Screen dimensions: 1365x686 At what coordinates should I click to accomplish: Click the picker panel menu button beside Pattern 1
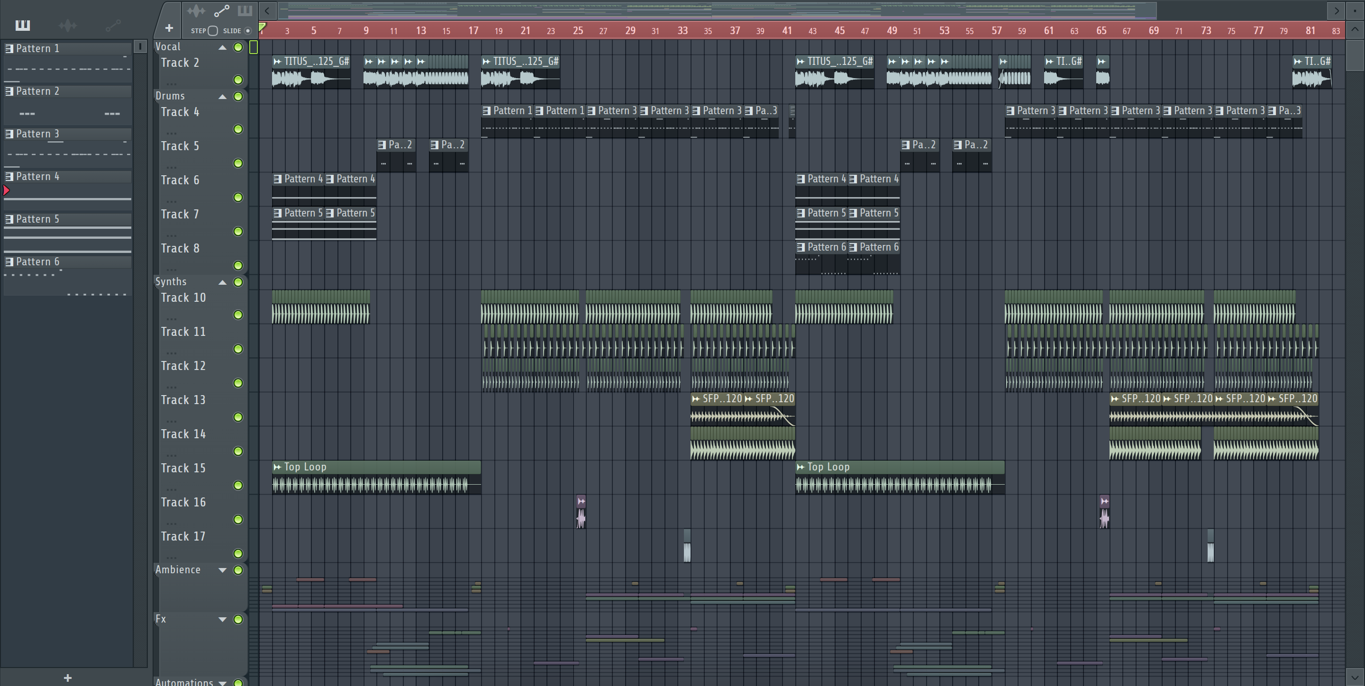(x=140, y=46)
